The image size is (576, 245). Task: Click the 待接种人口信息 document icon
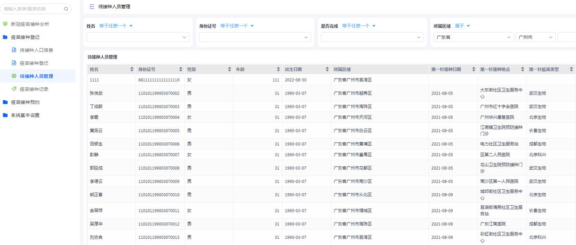14,50
